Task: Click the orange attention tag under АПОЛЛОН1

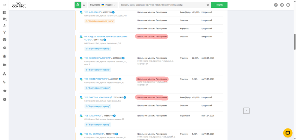Action: (x=100, y=21)
